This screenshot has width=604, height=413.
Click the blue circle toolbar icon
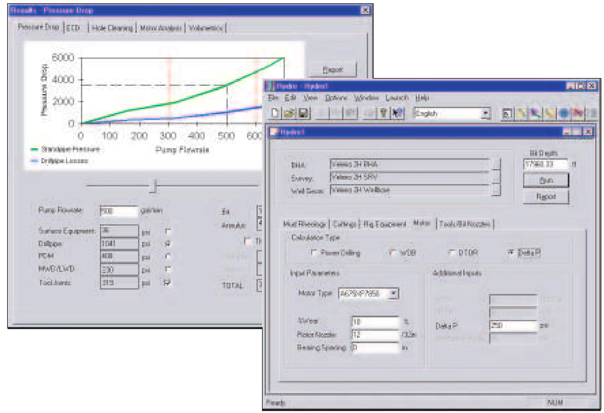564,113
